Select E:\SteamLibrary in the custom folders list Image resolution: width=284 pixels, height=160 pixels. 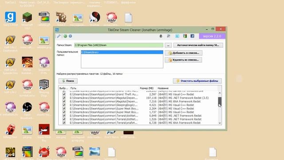122,52
